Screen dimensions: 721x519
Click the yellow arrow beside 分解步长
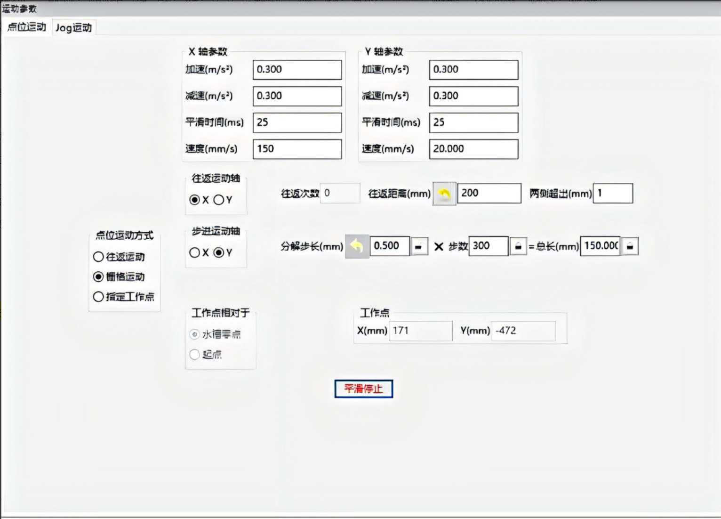[x=357, y=246]
